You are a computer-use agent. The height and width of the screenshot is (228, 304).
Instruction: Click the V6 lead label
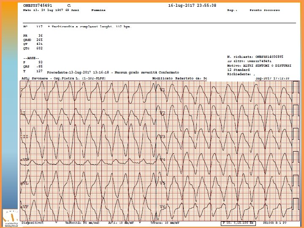tap(163, 207)
